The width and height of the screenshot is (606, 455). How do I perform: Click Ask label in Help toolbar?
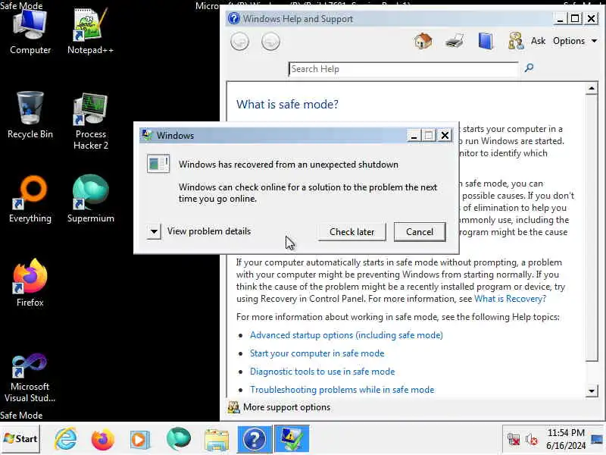(x=538, y=41)
